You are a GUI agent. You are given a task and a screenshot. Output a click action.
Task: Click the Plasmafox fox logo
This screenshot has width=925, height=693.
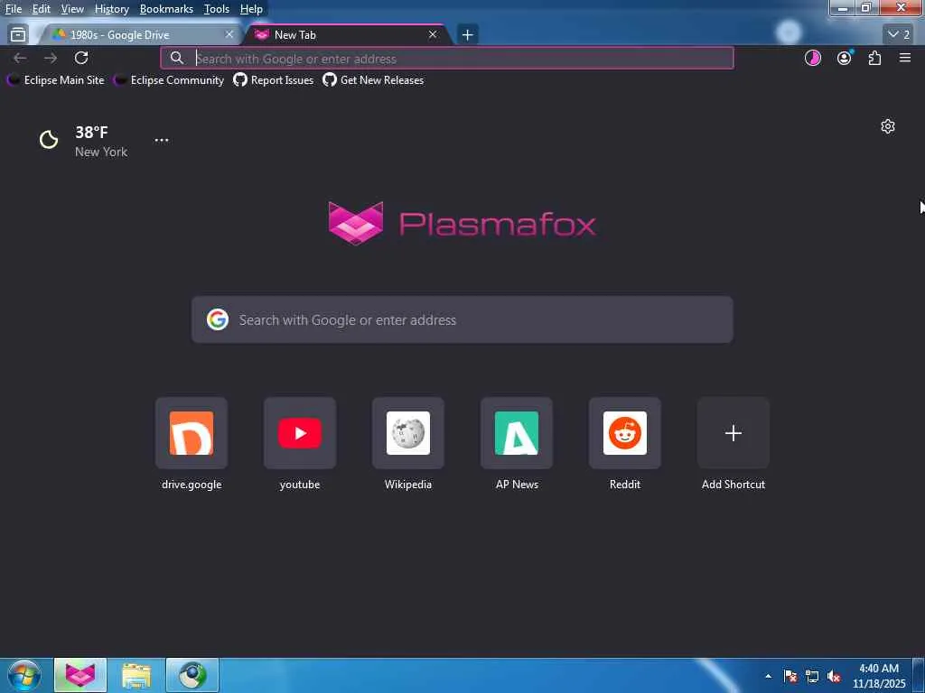[x=356, y=224]
